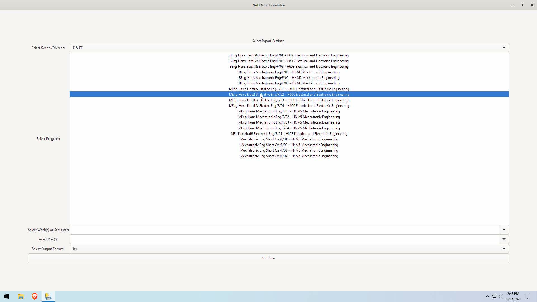Select MEng Hons Mechatronic Eng/F/04 program
The image size is (537, 302).
[289, 128]
